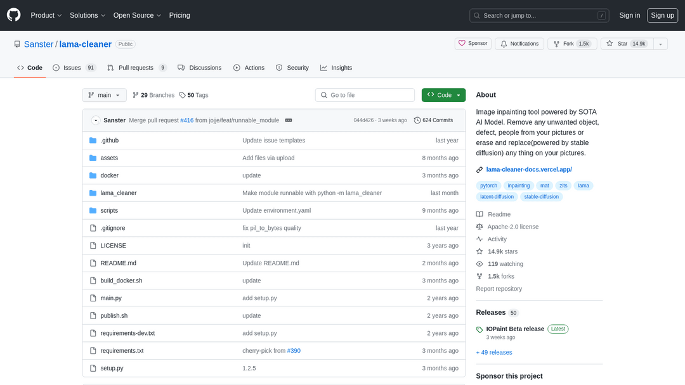Open the + 49 releases link
685x385 pixels.
tap(493, 352)
